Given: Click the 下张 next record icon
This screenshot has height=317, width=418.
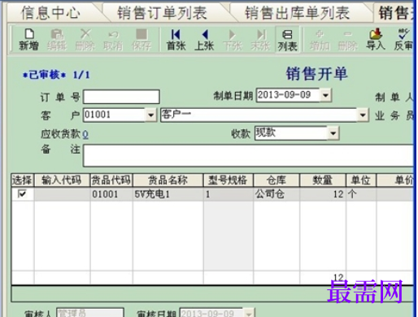Looking at the screenshot, I should [233, 40].
